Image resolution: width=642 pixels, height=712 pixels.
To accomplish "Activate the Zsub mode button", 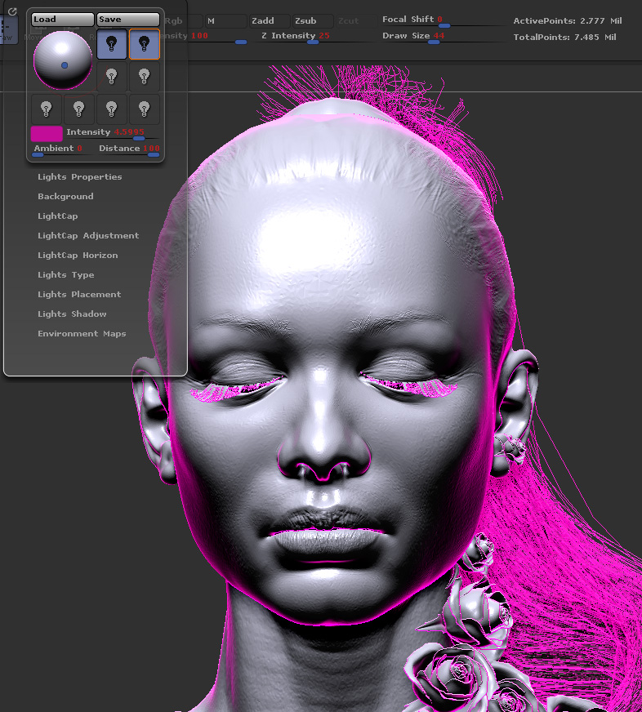I will [x=305, y=20].
